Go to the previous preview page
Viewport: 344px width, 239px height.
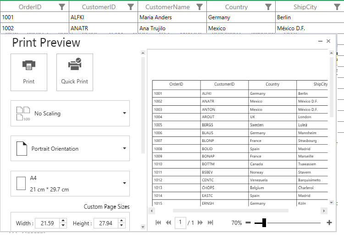pos(168,223)
